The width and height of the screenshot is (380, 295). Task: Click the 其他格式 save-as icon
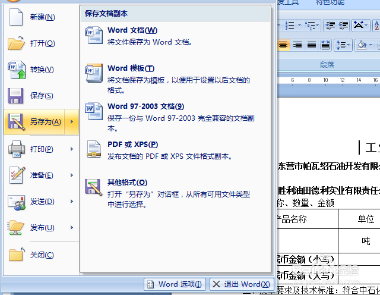94,187
